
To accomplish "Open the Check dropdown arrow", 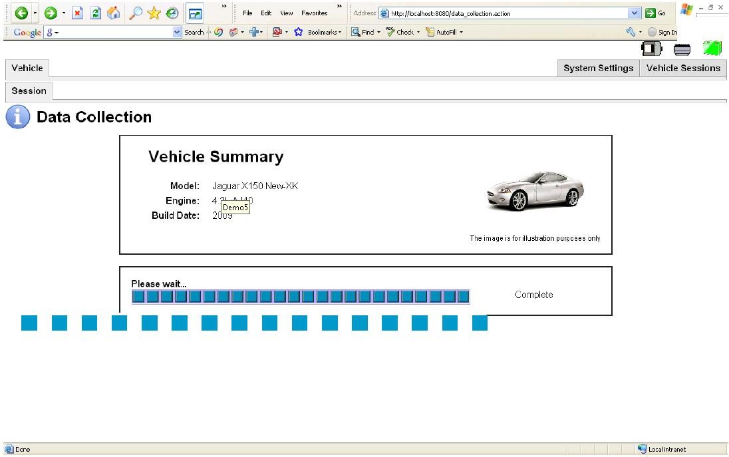I will point(418,32).
